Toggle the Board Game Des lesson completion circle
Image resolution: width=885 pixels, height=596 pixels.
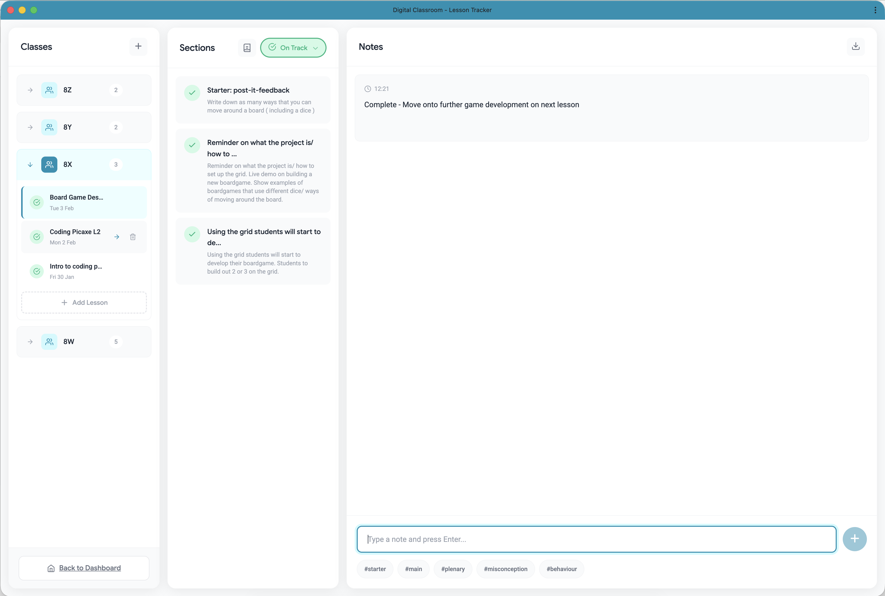point(36,202)
